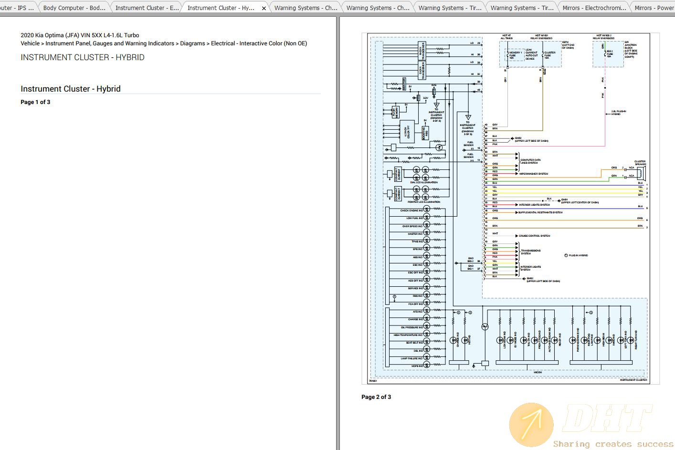Click the SUPPLEMENTAL RESTRAINTS SYSTEM label
Image resolution: width=675 pixels, height=450 pixels.
tap(540, 212)
